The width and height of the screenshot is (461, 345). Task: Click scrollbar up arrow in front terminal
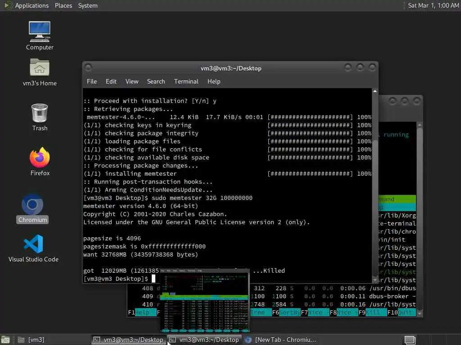point(375,91)
